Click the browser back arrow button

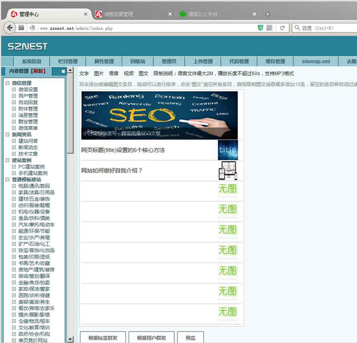[9, 28]
